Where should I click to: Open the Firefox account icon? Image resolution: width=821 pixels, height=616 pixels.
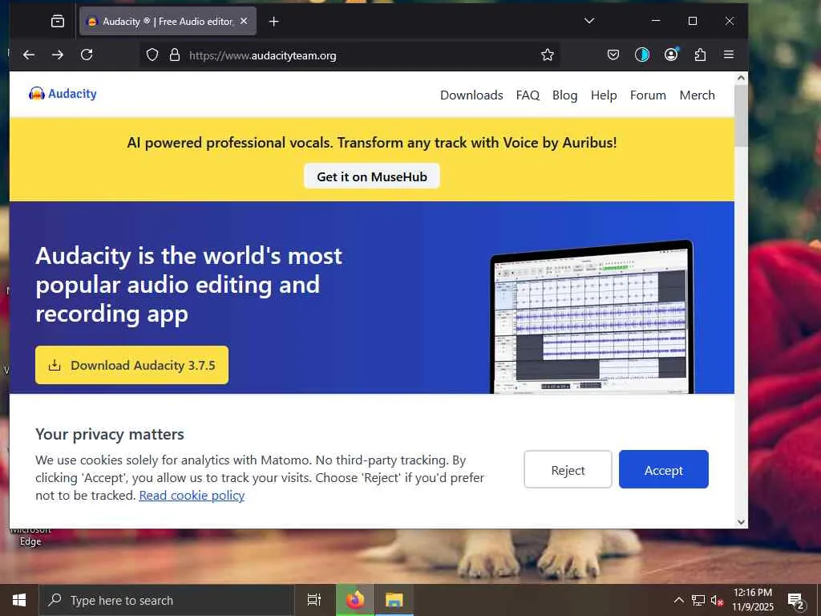671,55
